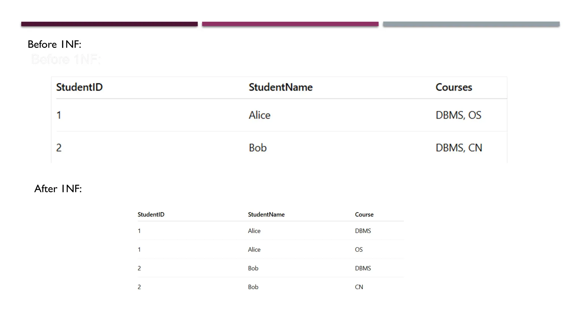Click the CN cell in the small table
581x326 pixels.
(359, 287)
